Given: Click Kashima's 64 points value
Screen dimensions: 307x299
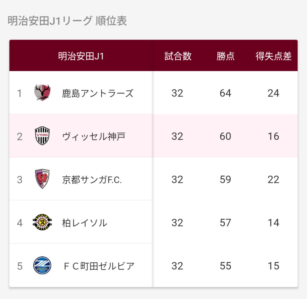Looking at the screenshot, I should point(225,93).
